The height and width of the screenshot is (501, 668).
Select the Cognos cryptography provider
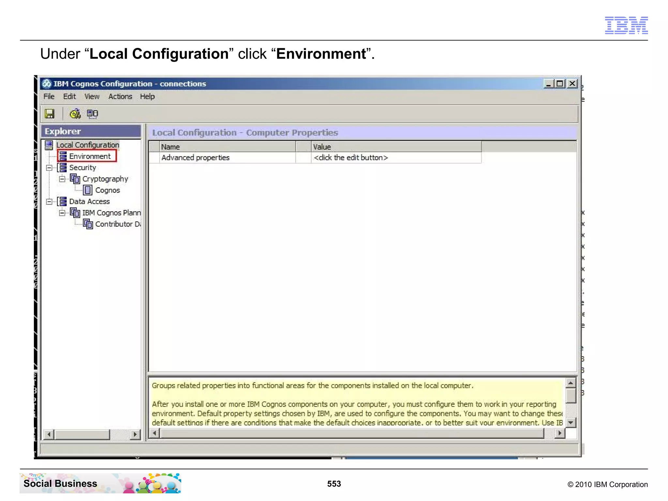coord(107,190)
